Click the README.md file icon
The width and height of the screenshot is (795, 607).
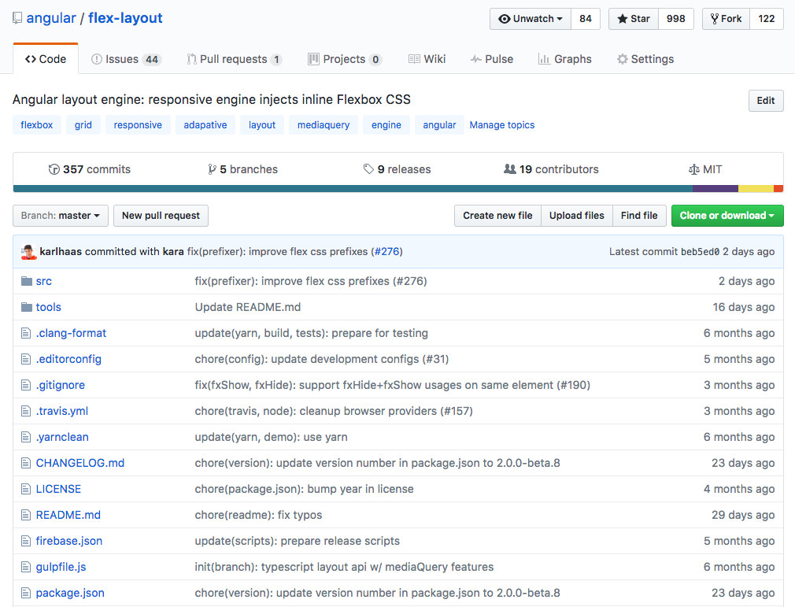(x=26, y=515)
